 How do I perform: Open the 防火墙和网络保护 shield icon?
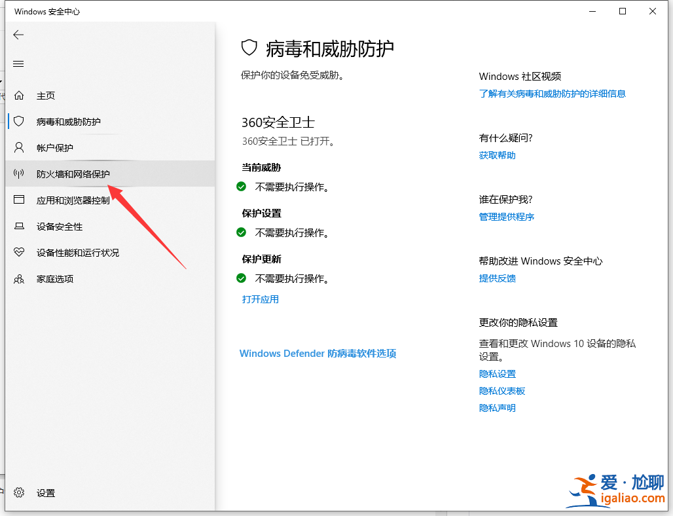coord(18,174)
